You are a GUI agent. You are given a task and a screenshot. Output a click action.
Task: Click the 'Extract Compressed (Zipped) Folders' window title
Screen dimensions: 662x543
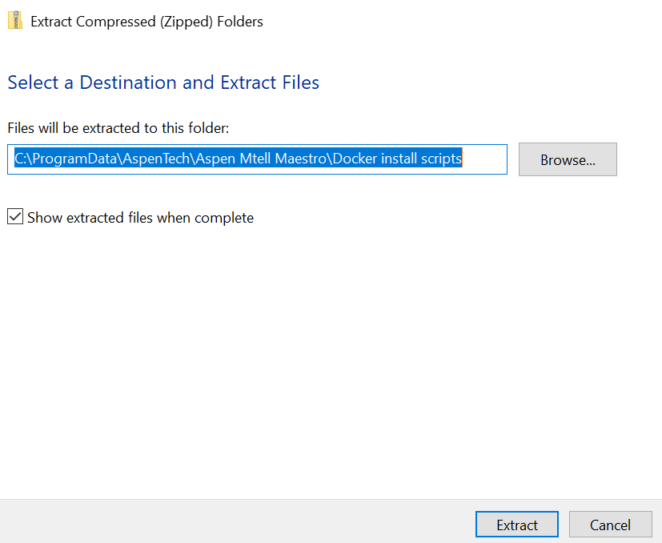[146, 22]
